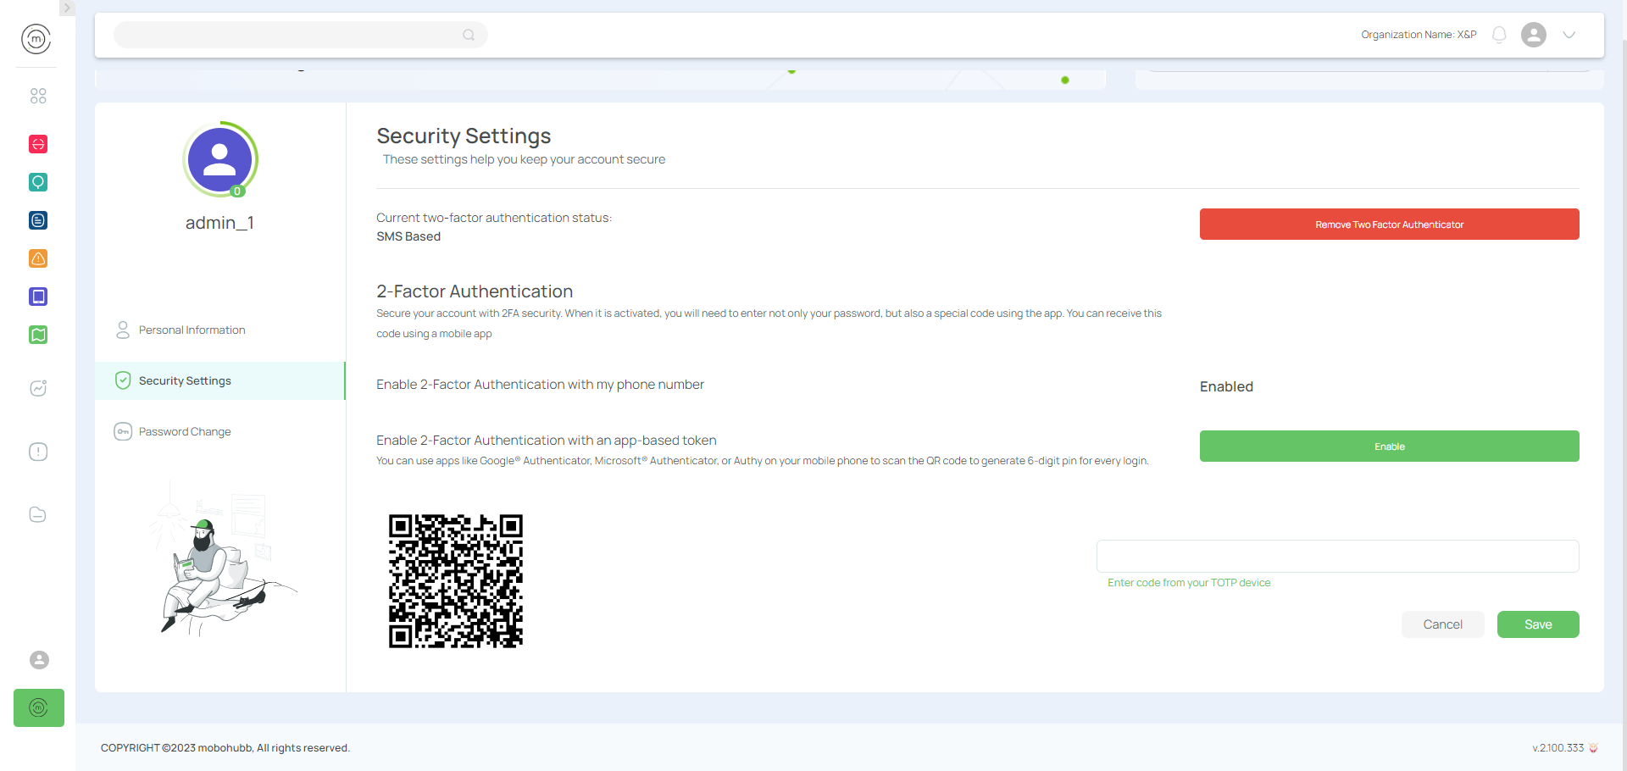This screenshot has height=771, width=1627.
Task: Click the 2-Factor Authentication heading
Action: pyautogui.click(x=475, y=291)
